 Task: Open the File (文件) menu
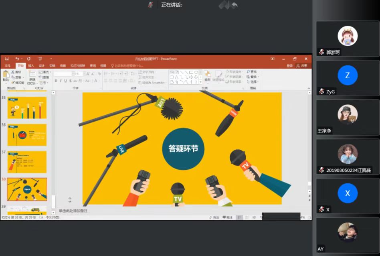click(7, 66)
